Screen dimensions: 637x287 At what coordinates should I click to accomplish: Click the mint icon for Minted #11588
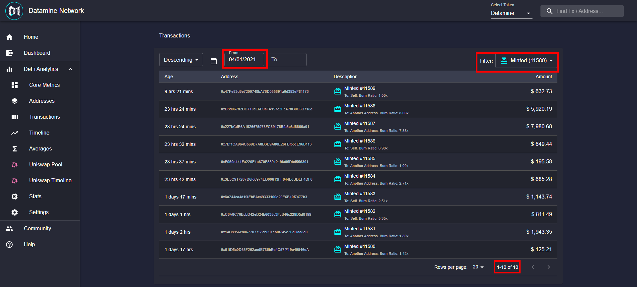point(338,109)
